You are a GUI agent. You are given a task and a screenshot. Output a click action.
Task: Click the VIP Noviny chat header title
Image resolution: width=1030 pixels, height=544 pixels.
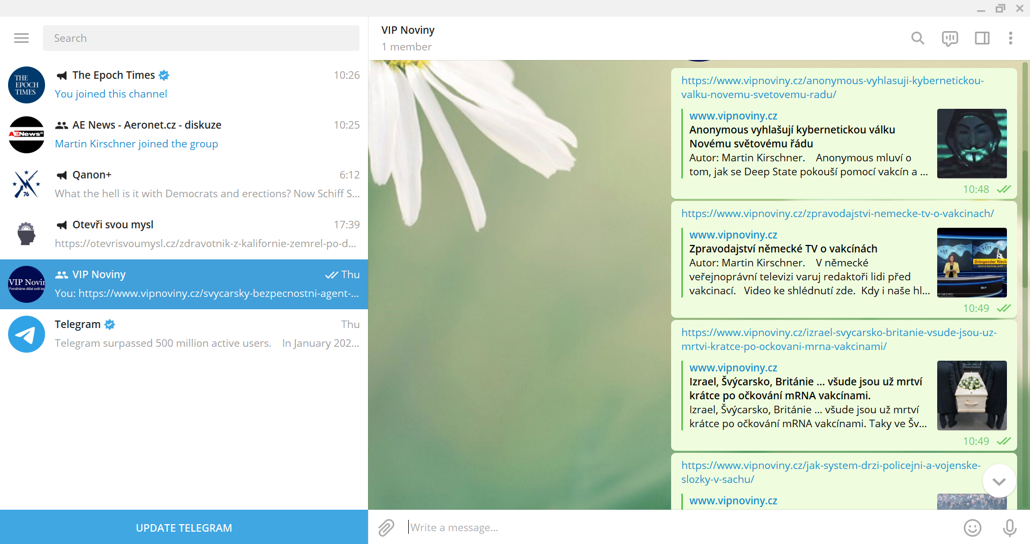click(x=408, y=30)
